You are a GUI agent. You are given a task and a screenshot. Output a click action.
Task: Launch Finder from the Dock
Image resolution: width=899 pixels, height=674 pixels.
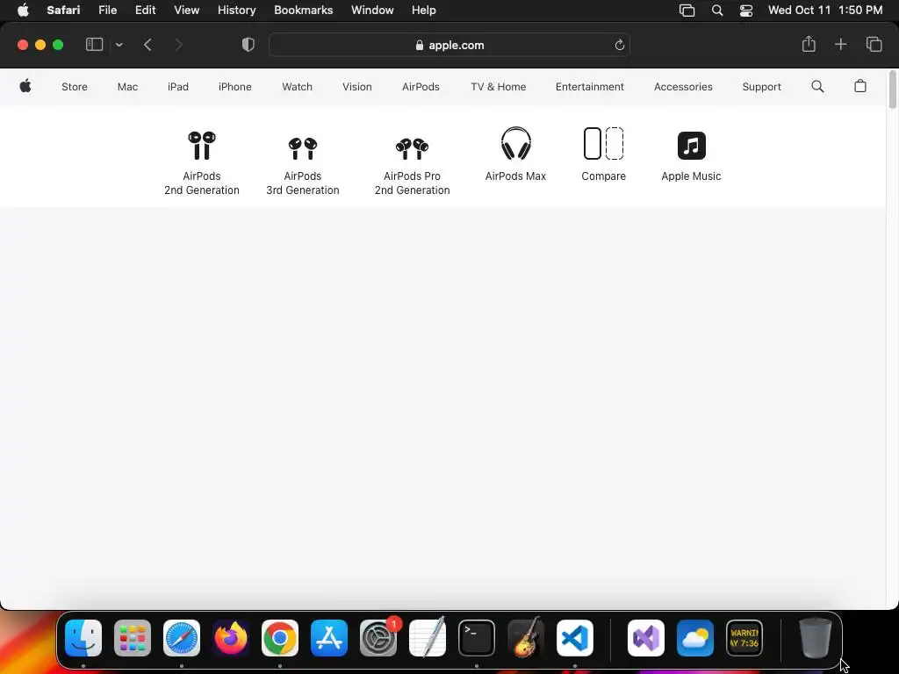click(83, 638)
